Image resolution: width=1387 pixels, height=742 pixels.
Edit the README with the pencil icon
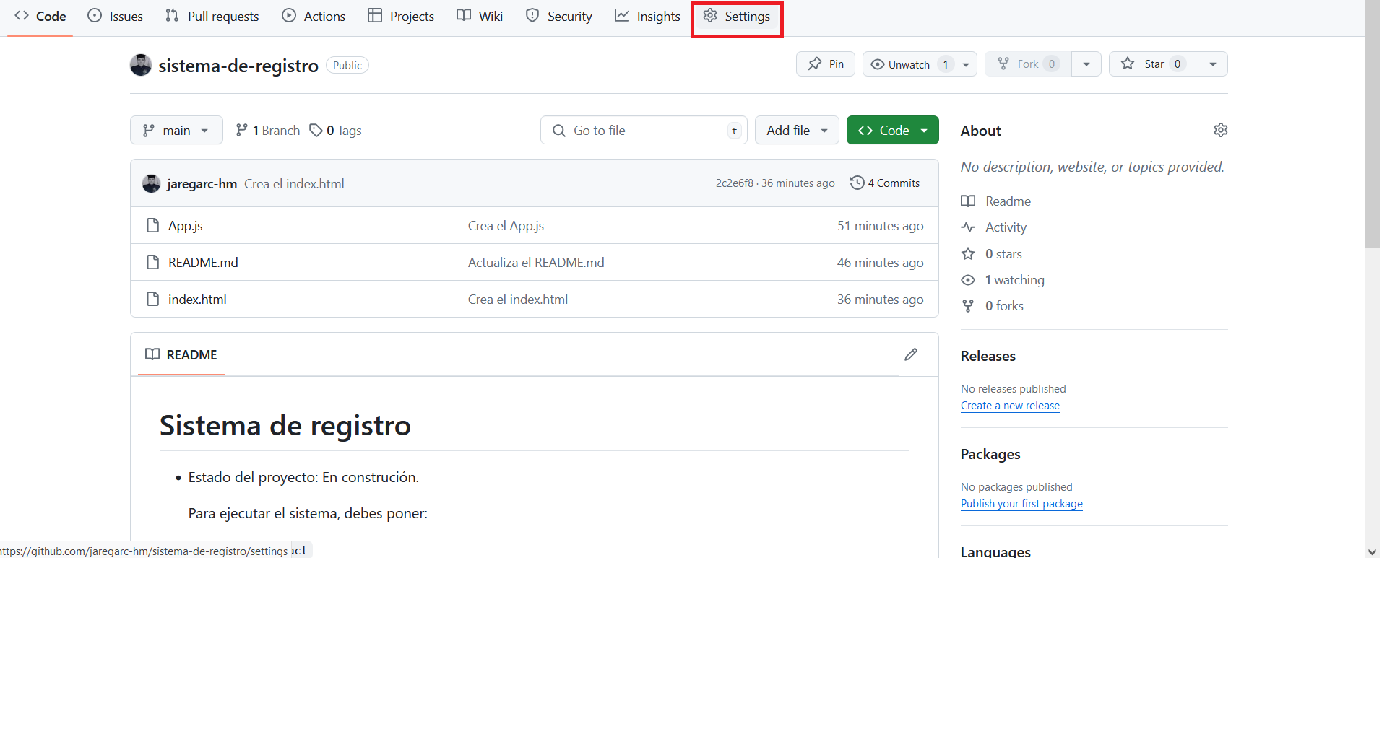point(911,354)
